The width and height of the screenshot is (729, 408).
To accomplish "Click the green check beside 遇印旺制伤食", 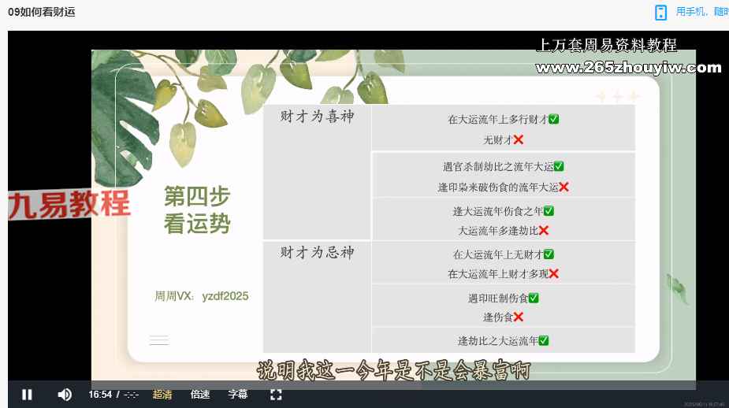I will click(534, 299).
